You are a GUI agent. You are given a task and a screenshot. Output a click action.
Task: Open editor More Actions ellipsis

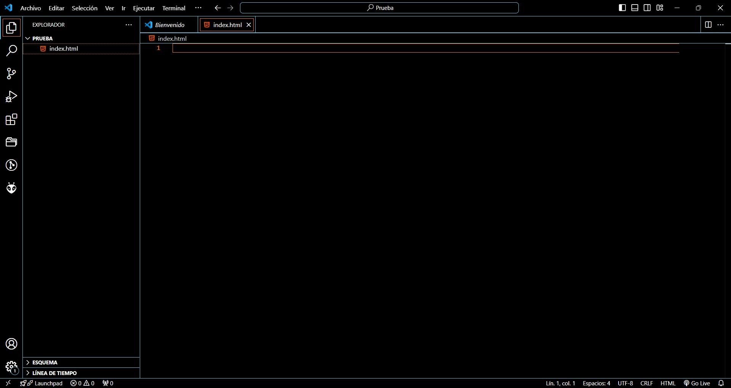pyautogui.click(x=720, y=24)
